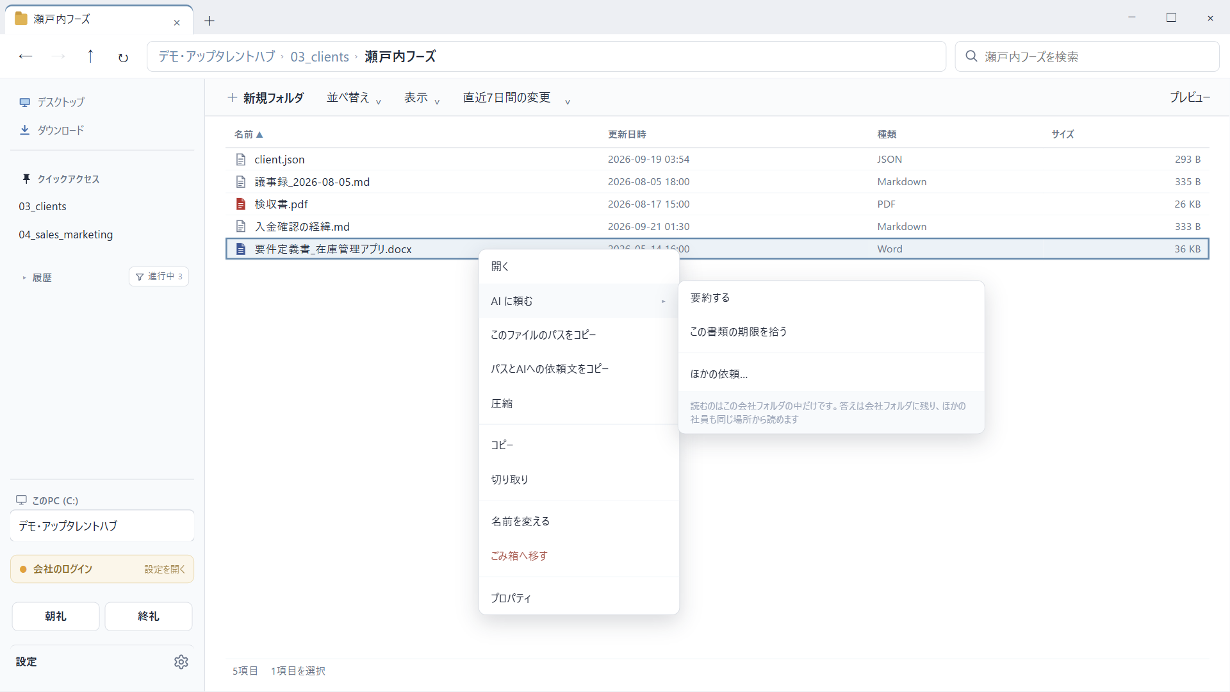Click the file icon of 入金確認の経緯.md
This screenshot has width=1230, height=692.
(x=241, y=227)
